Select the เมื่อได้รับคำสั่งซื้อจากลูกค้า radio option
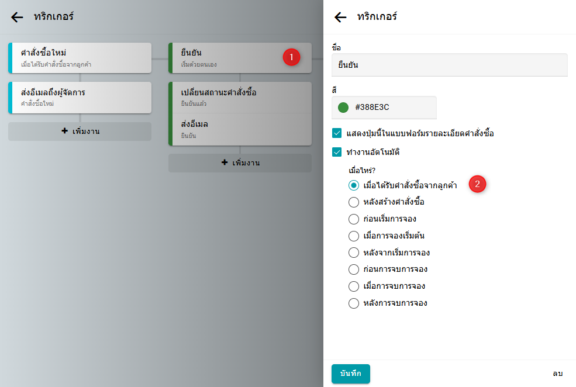Screen dimensions: 576x387 [x=353, y=185]
